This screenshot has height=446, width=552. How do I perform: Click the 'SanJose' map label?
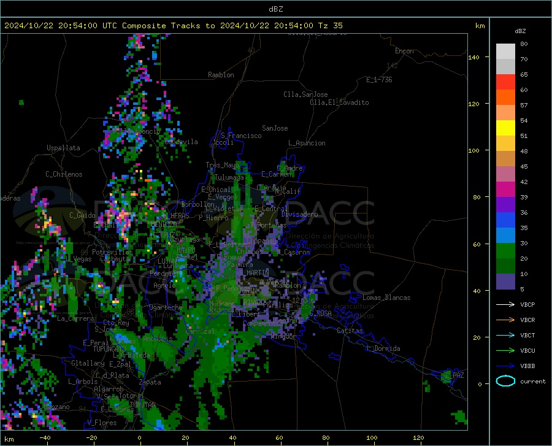coord(275,128)
